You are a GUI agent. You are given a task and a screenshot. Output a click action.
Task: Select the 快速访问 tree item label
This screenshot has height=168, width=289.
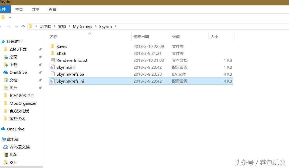pos(15,41)
